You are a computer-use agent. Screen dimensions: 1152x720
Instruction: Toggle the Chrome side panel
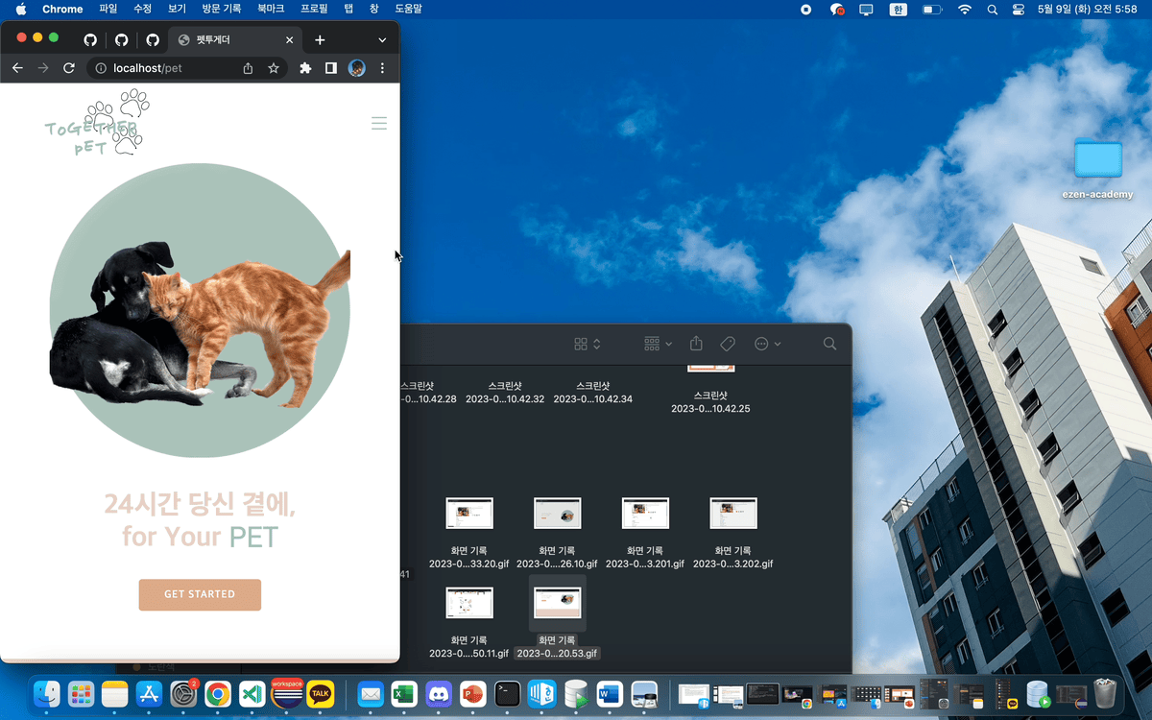coord(330,68)
